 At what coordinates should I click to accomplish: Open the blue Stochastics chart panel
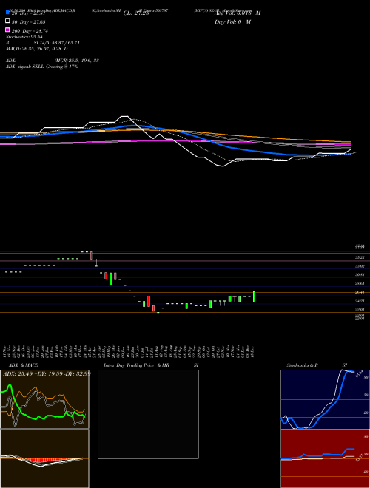[x=325, y=399]
